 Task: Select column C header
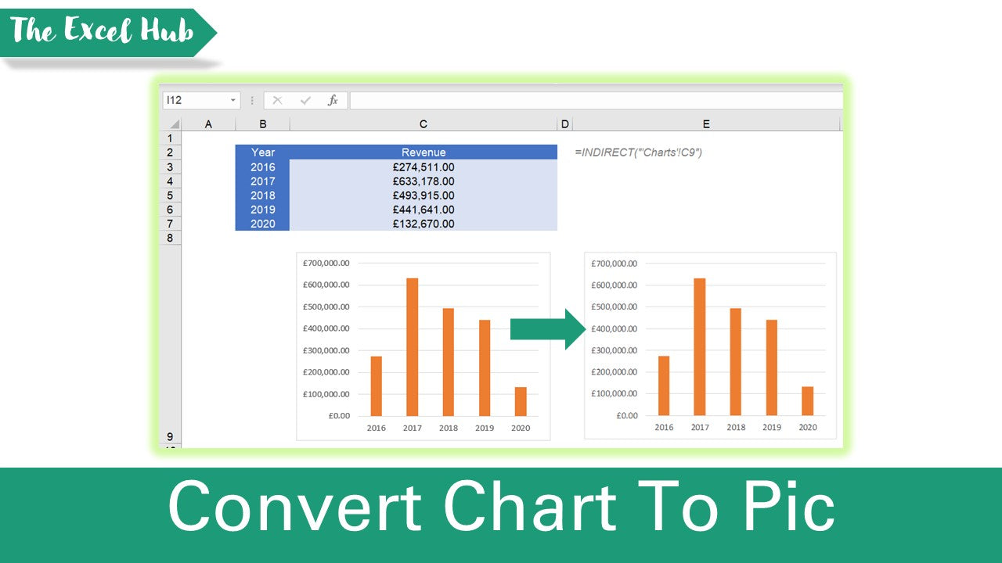[x=424, y=124]
